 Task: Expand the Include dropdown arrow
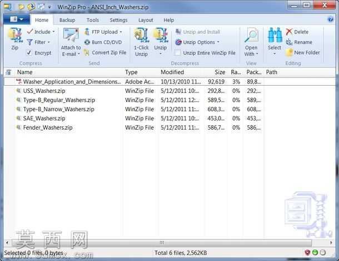point(53,32)
